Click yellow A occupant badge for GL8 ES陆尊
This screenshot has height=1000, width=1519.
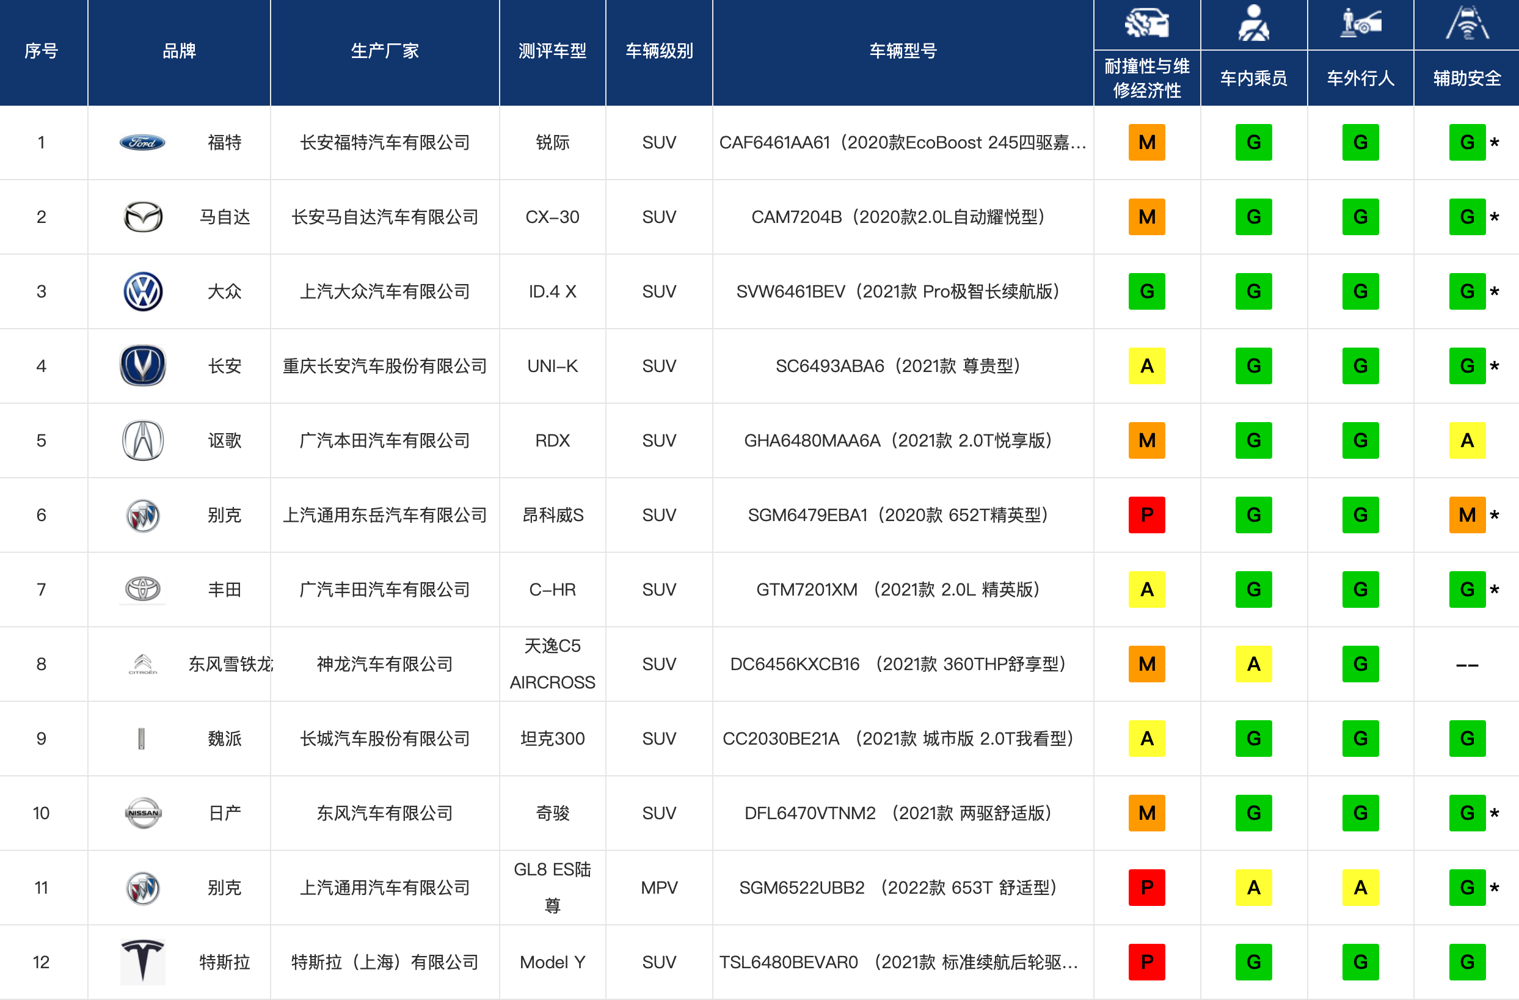click(x=1253, y=888)
